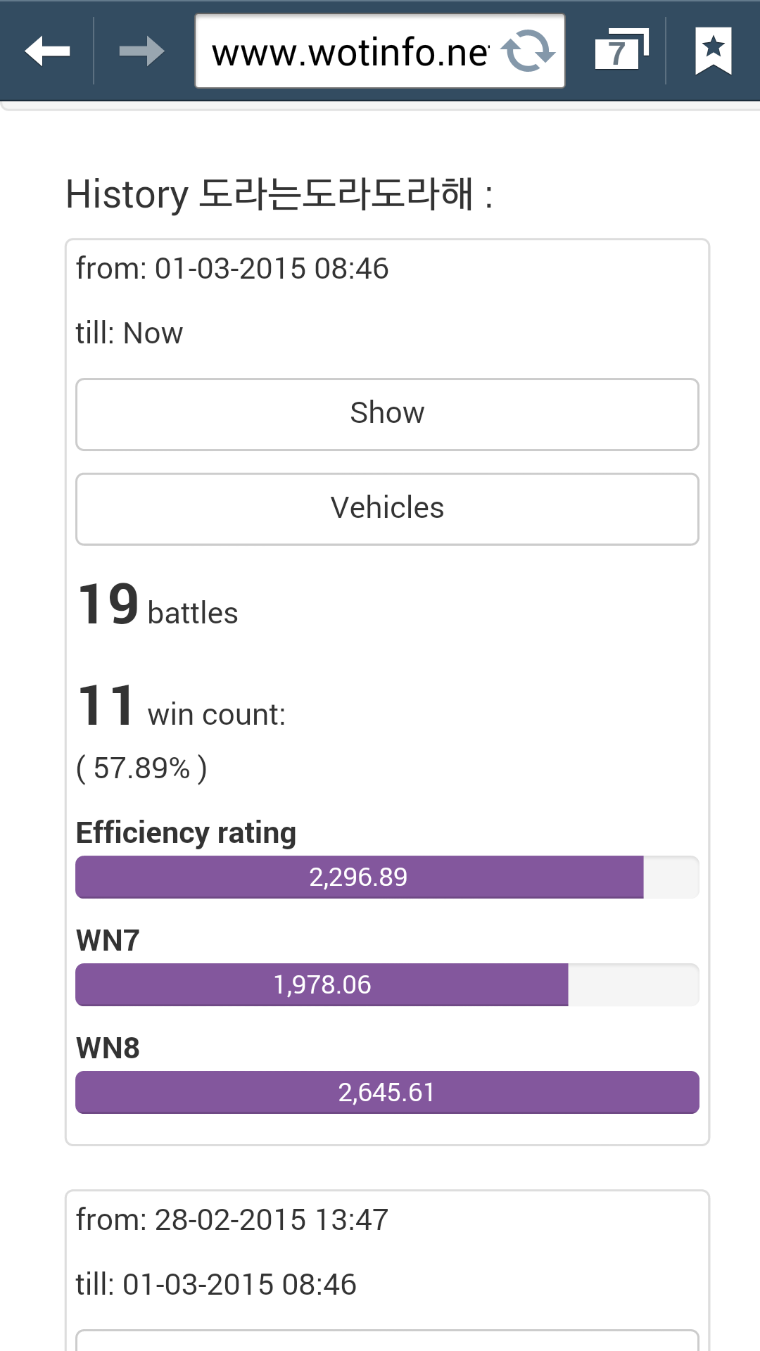
Task: Tap the browser forward arrow
Action: [141, 51]
